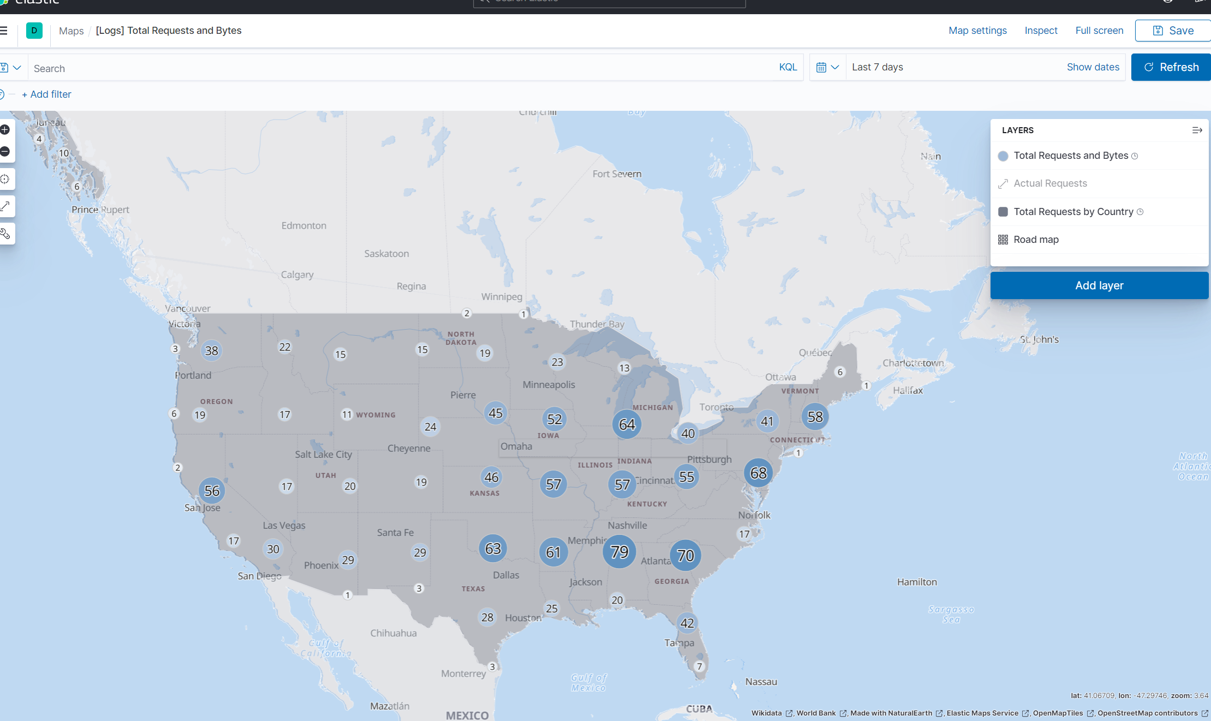Screen dimensions: 1211x721
Task: Collapse the Layers panel
Action: click(x=1197, y=130)
